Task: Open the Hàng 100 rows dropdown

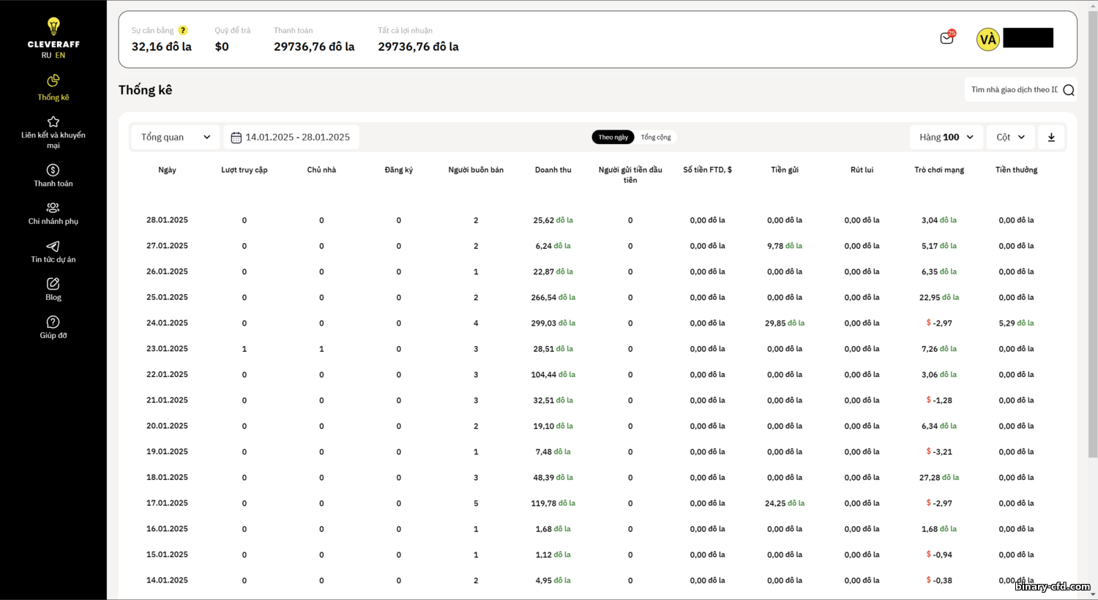Action: click(x=946, y=137)
